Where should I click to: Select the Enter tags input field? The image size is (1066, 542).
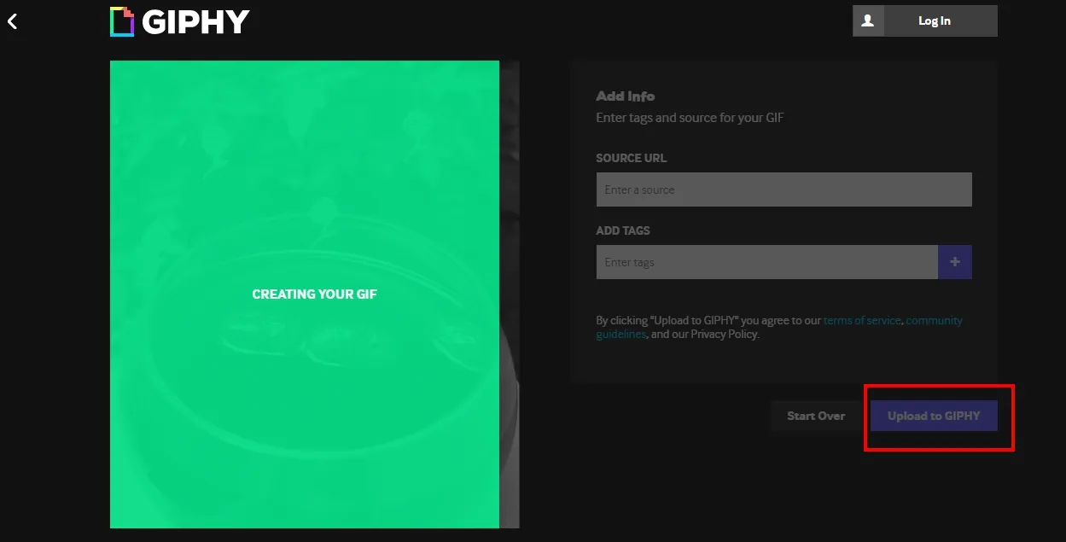766,262
